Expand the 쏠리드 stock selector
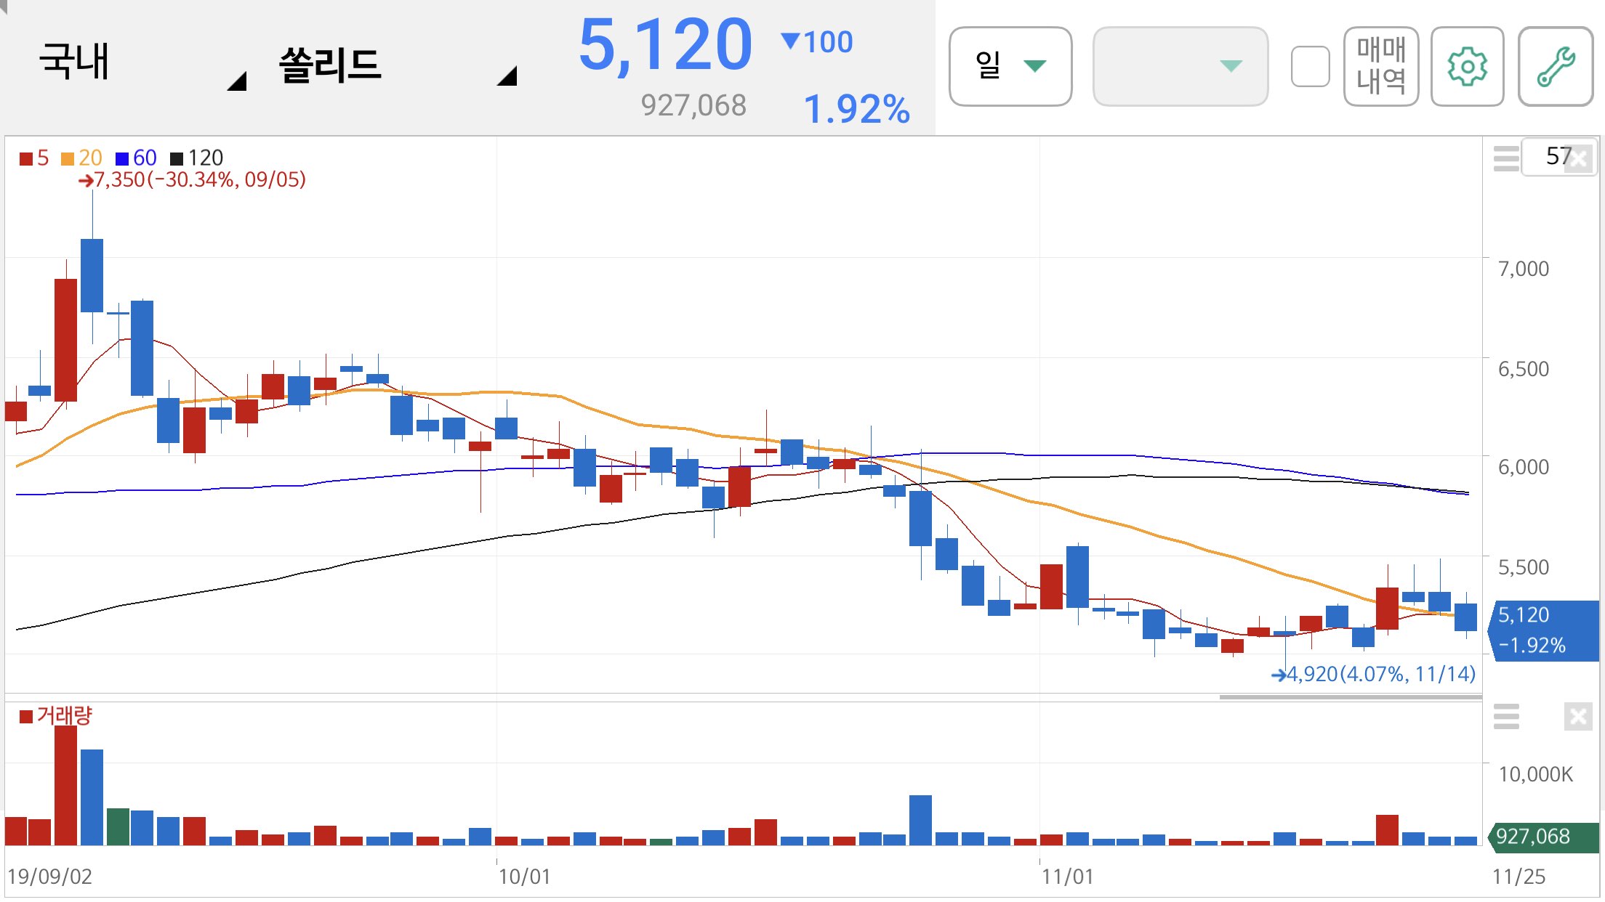Screen dimensions: 1605x902 396,65
